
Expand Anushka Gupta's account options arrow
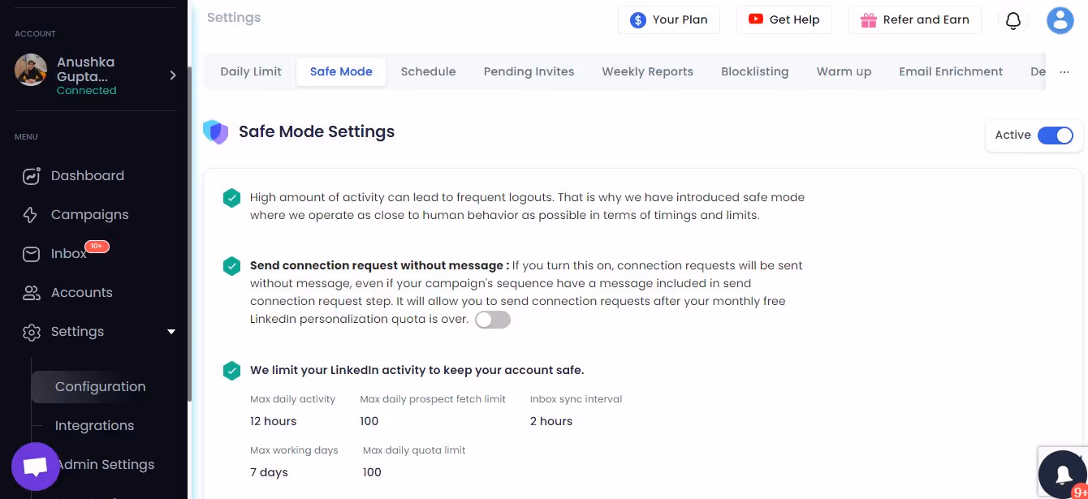coord(172,75)
